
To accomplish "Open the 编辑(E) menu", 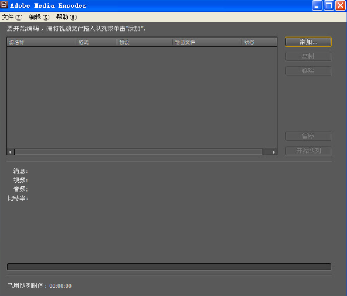I will coord(39,17).
